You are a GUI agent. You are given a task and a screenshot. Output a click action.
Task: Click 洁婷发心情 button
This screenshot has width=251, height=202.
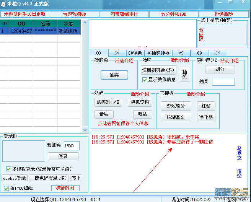pos(108,102)
